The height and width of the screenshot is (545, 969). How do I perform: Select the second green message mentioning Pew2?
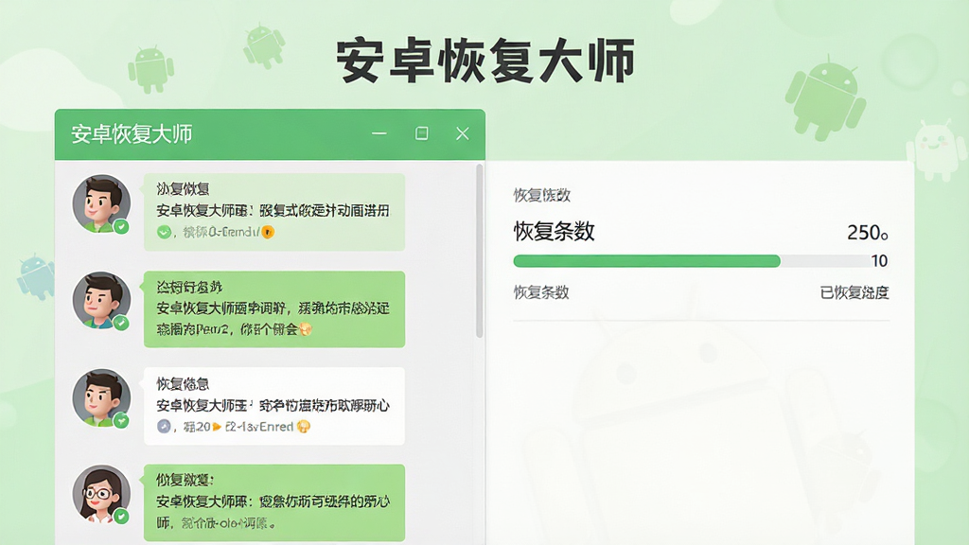pyautogui.click(x=274, y=309)
